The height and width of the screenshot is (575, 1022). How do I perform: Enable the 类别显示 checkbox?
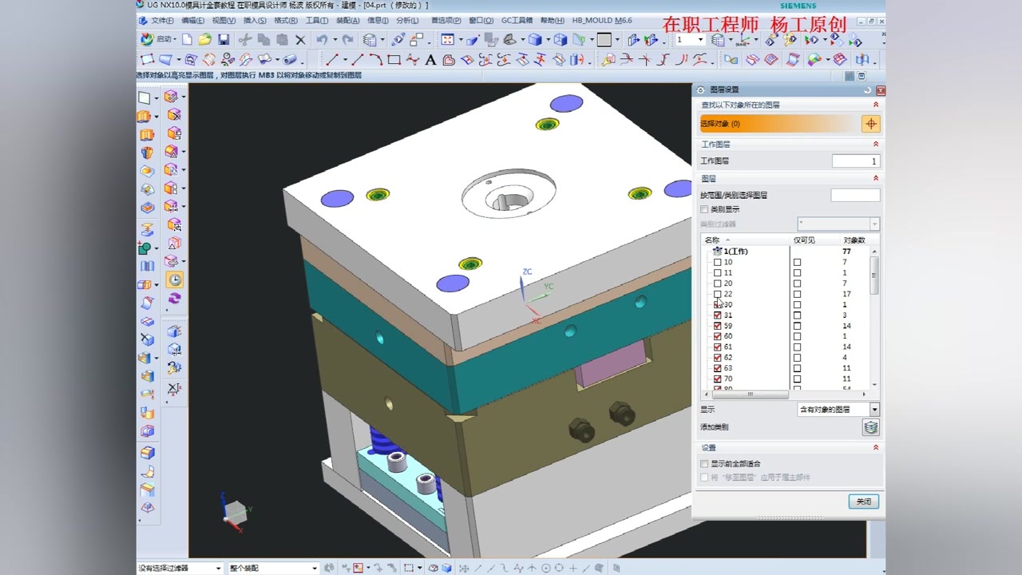click(x=704, y=209)
